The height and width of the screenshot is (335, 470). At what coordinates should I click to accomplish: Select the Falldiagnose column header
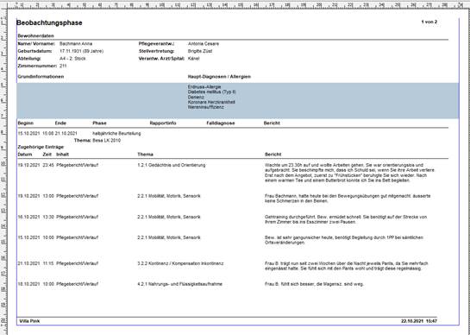[x=221, y=123]
